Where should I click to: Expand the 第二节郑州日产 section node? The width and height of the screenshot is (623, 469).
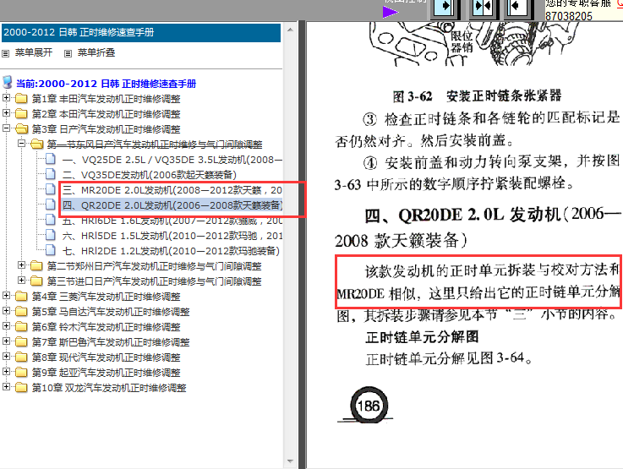21,264
